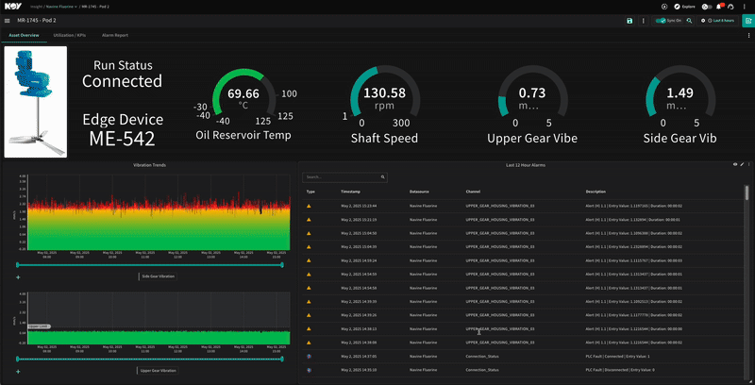Sort alarms by the Datasource column header
755x385 pixels.
point(419,192)
